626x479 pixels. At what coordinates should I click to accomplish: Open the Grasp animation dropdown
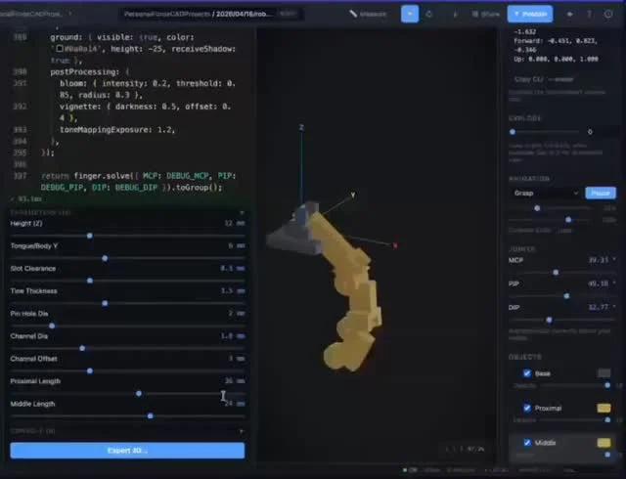545,193
